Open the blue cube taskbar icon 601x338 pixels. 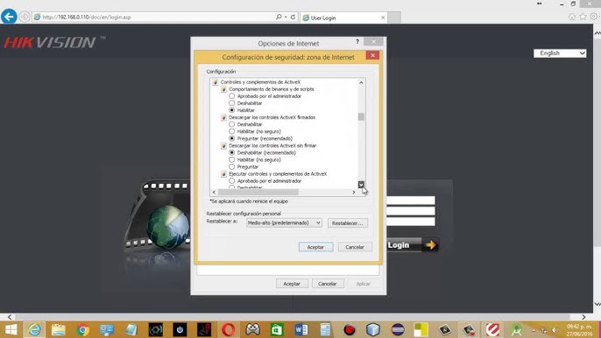click(x=373, y=329)
